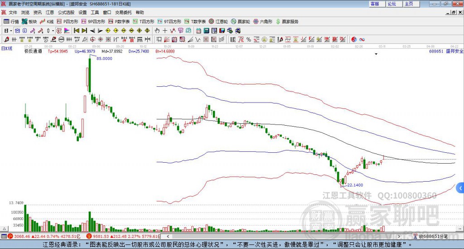Screen dimensions: 464x249
Task: Open the 帮助 menu
Action: pyautogui.click(x=140, y=12)
